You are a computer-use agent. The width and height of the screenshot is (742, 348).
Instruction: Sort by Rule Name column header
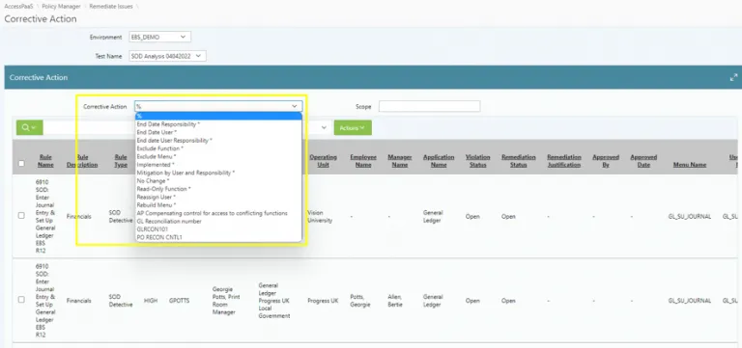(46, 161)
